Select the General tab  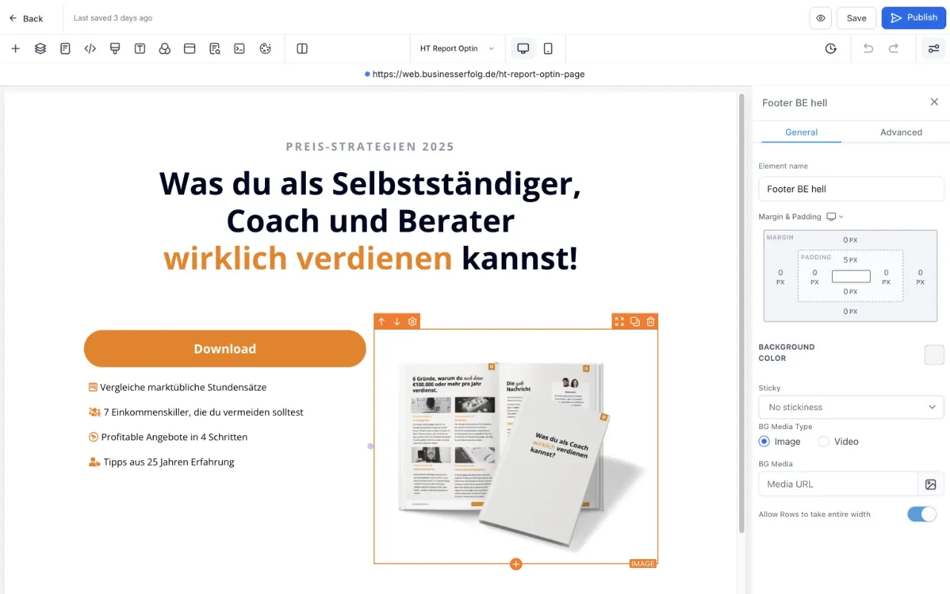(x=801, y=132)
